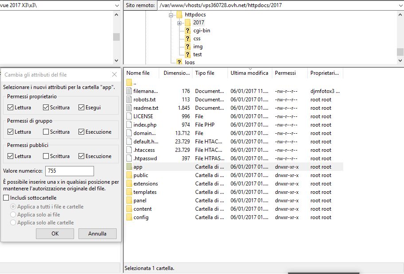Click the .htaccess file icon

click(x=129, y=150)
